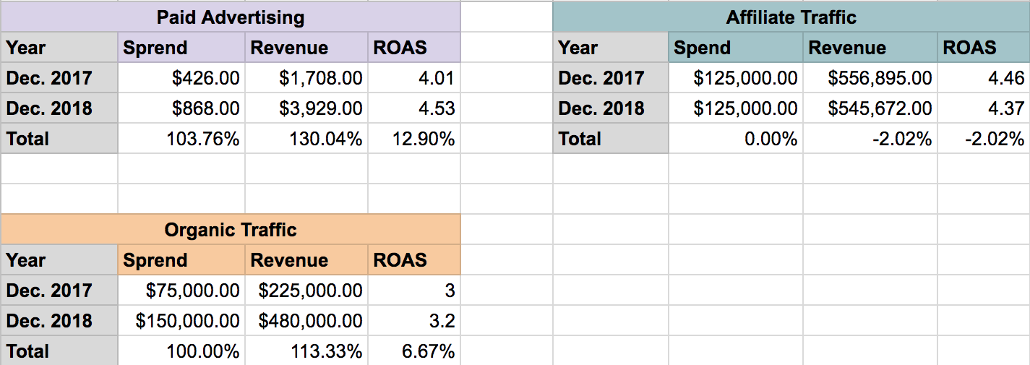Select the $3,929.00 revenue cell
This screenshot has height=365, width=1030.
point(306,108)
